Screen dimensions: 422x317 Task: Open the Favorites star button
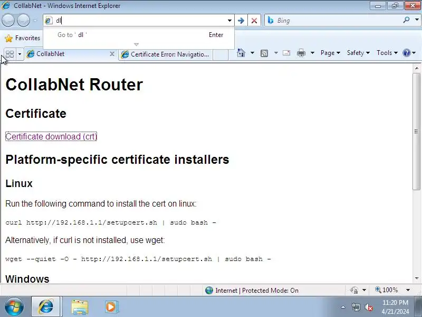(22, 38)
